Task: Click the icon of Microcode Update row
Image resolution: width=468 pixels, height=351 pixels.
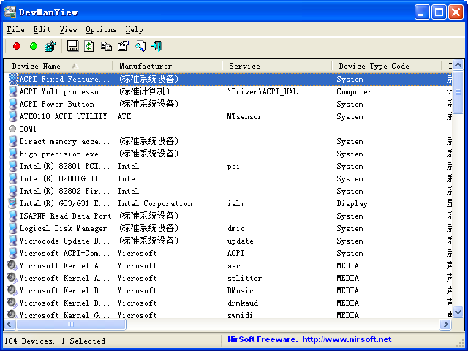Action: (x=12, y=241)
